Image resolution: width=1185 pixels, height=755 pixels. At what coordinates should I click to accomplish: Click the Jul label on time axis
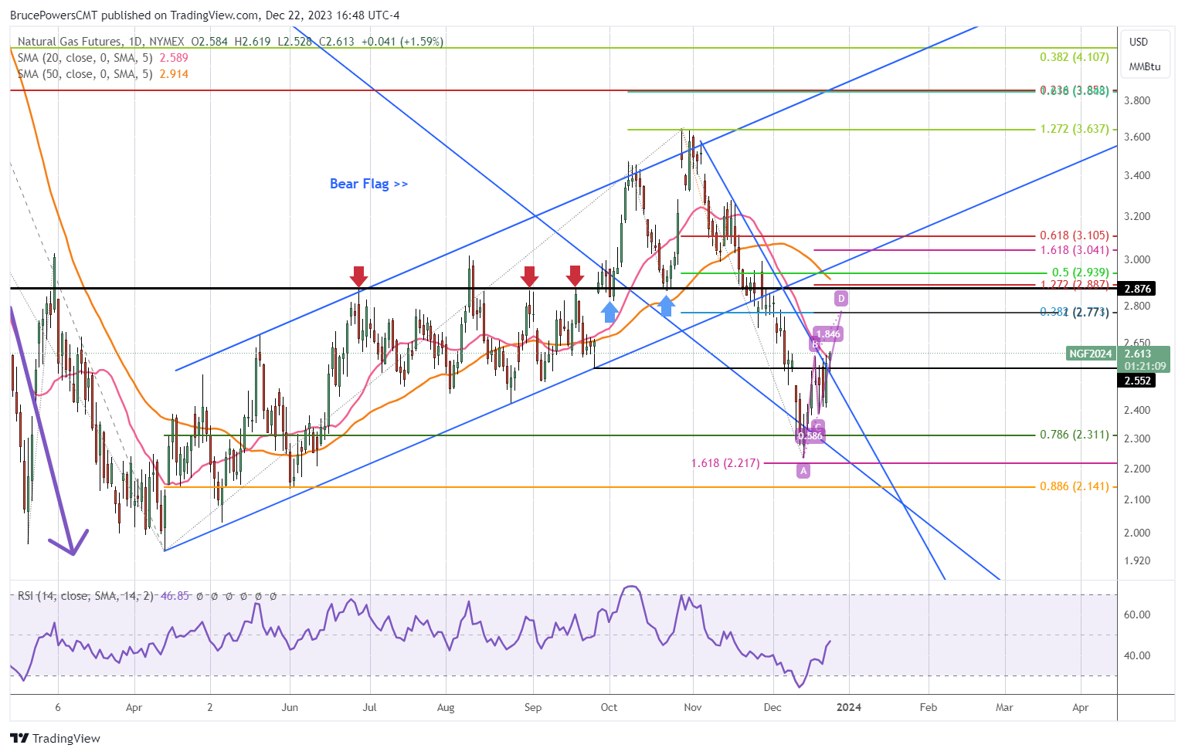(x=370, y=707)
